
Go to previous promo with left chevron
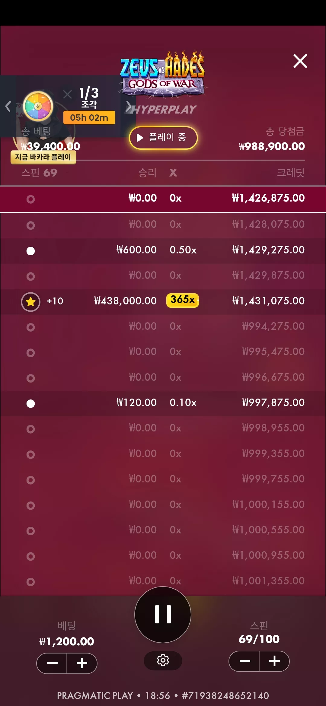[8, 106]
